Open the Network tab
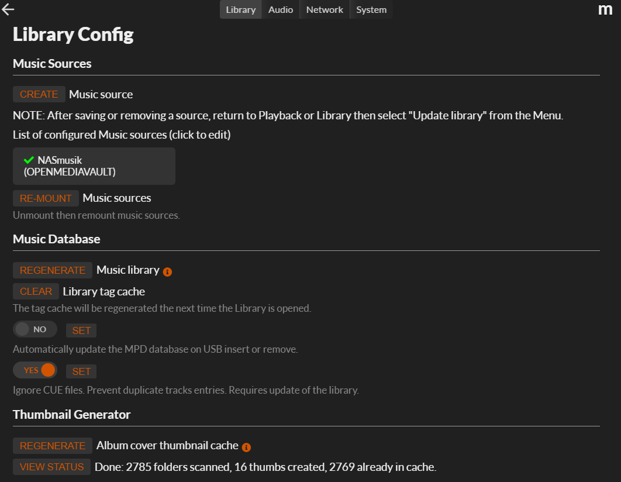This screenshot has height=482, width=621. 325,9
